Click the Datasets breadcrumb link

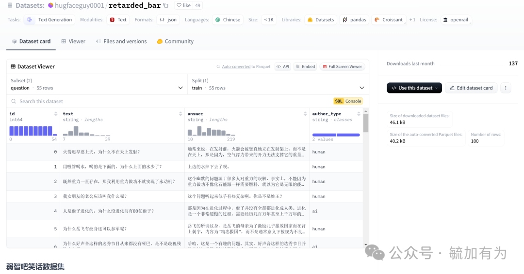click(x=30, y=5)
